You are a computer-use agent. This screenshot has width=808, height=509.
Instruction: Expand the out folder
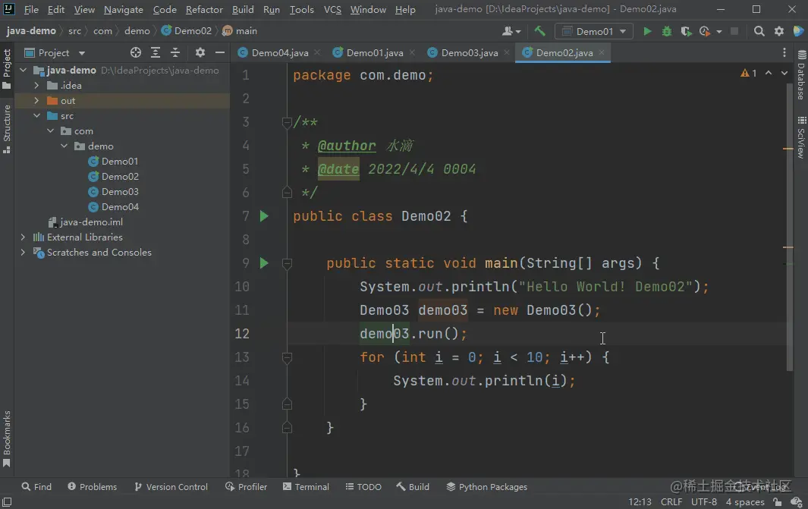click(x=36, y=100)
